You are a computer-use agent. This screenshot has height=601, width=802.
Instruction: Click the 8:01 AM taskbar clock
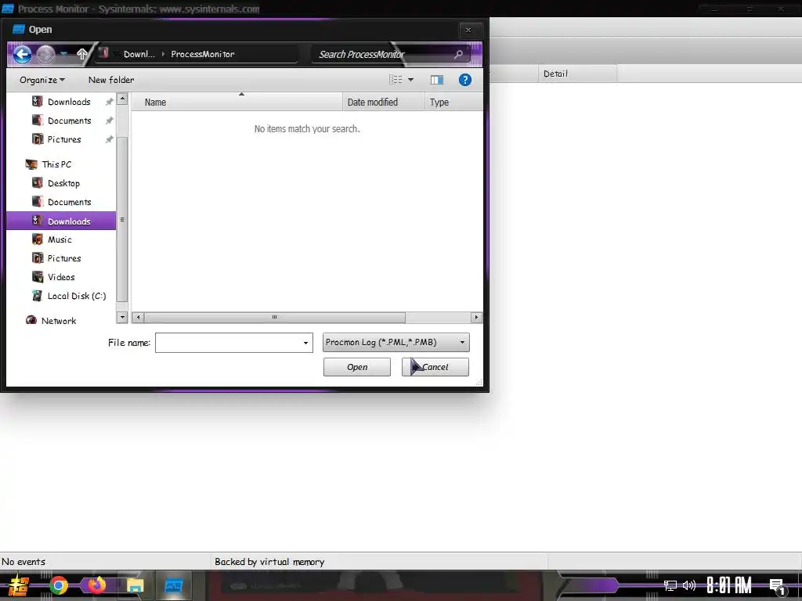729,585
